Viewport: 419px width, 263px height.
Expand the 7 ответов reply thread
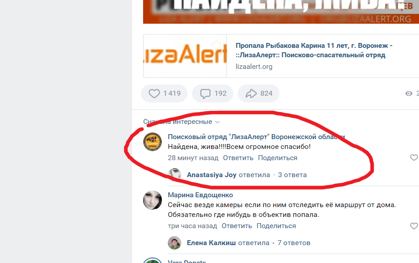[x=294, y=243]
